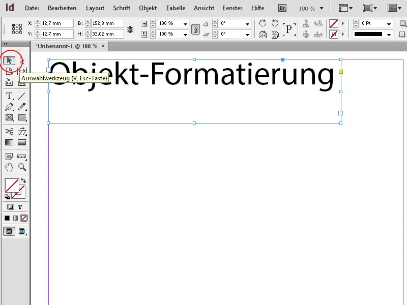The height and width of the screenshot is (305, 407).
Task: Open the Bearbeiten menu
Action: (62, 8)
